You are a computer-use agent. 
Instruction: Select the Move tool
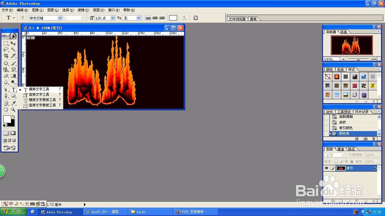[x=13, y=43]
